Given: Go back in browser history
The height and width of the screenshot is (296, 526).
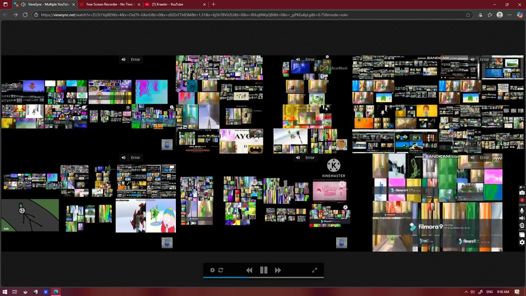Looking at the screenshot, I should pyautogui.click(x=5, y=15).
